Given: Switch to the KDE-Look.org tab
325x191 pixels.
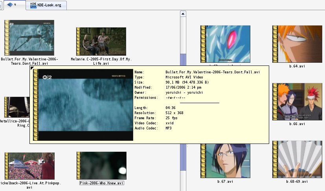Looking at the screenshot, I should tap(46, 5).
